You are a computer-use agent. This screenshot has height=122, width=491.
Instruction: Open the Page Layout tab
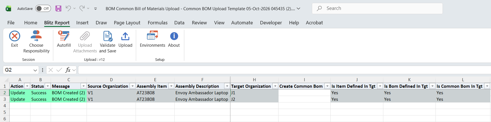point(127,23)
